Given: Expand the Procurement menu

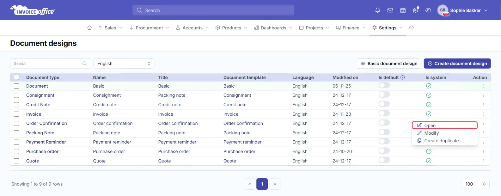Looking at the screenshot, I should 149,28.
